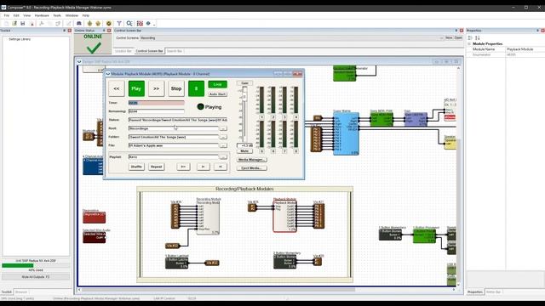Click the funnel filter toolbar icon
Screen dimensions: 545x306
tap(119, 23)
